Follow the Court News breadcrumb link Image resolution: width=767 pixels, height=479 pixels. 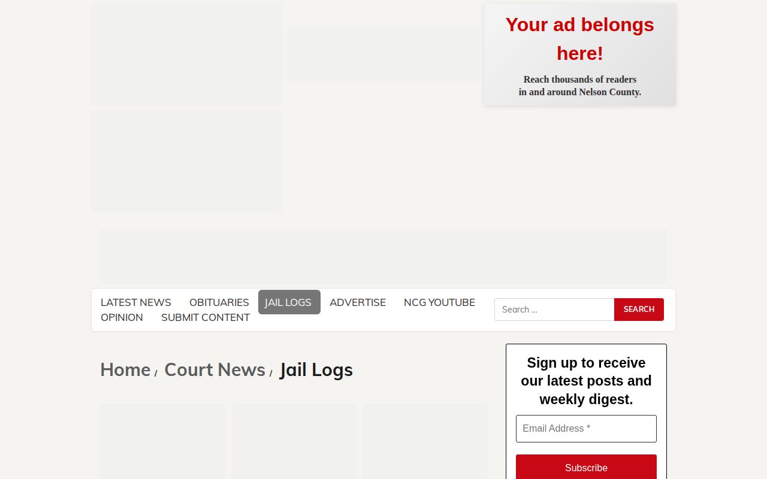tap(215, 369)
